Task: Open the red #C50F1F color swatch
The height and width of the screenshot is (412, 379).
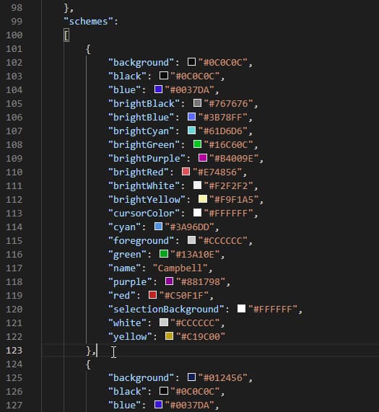Action: tap(152, 295)
